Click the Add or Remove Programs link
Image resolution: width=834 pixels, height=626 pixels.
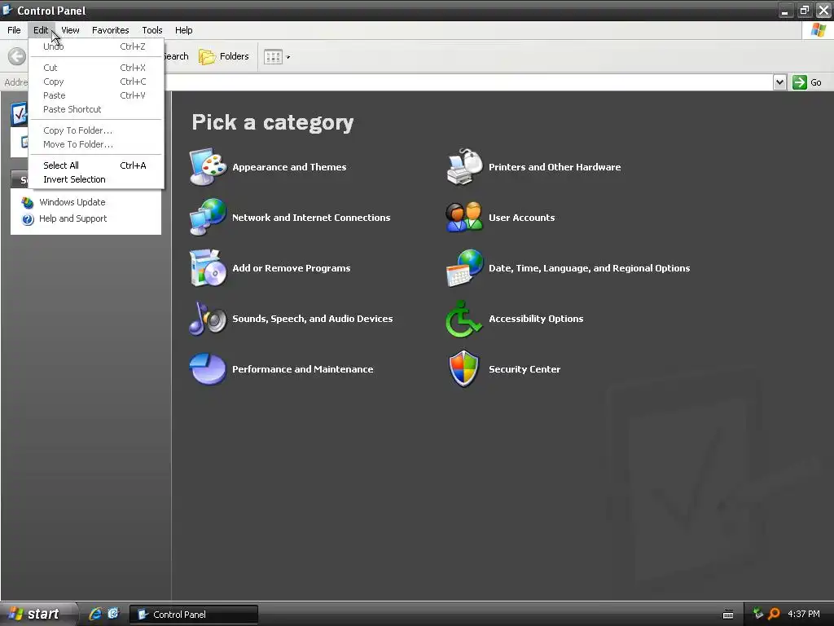tap(292, 268)
